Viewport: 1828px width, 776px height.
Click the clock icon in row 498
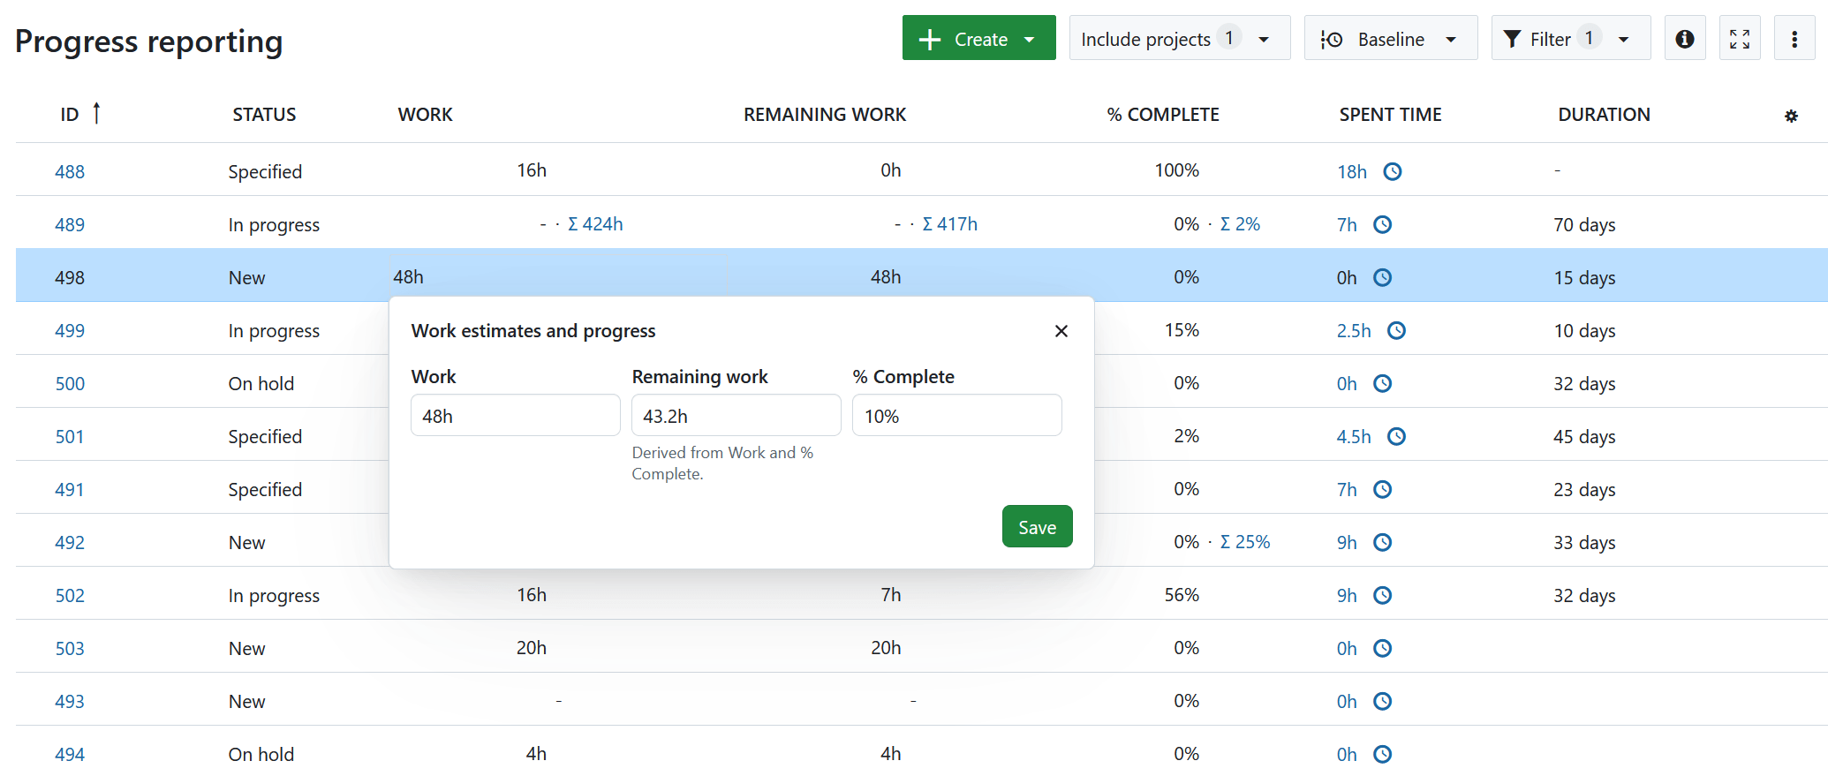(1382, 277)
